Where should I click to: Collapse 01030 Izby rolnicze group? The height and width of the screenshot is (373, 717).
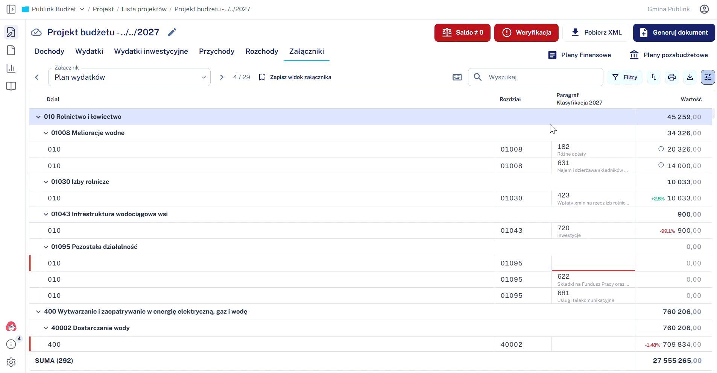pos(46,182)
